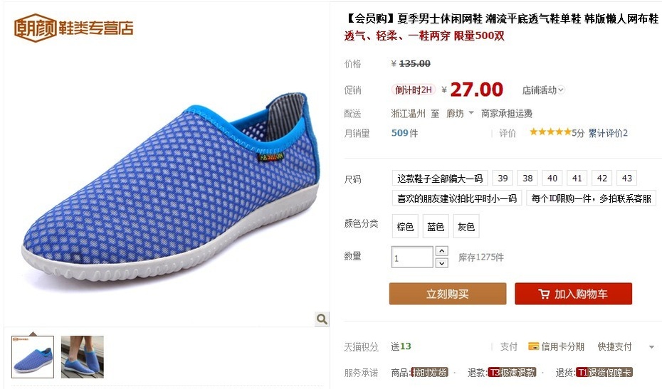The height and width of the screenshot is (389, 662).
Task: Click the shopping cart icon on red button
Action: click(x=544, y=294)
